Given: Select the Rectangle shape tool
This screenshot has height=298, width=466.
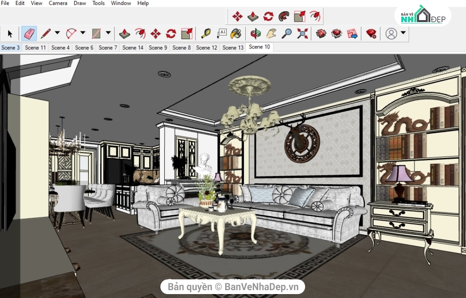Looking at the screenshot, I should pyautogui.click(x=96, y=33).
